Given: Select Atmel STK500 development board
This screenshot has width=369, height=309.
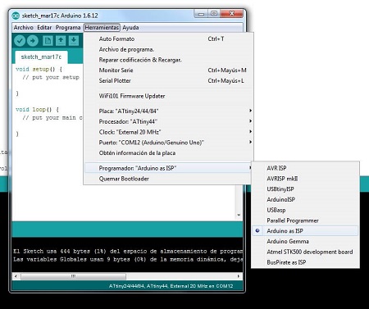Looking at the screenshot, I should (x=305, y=252).
